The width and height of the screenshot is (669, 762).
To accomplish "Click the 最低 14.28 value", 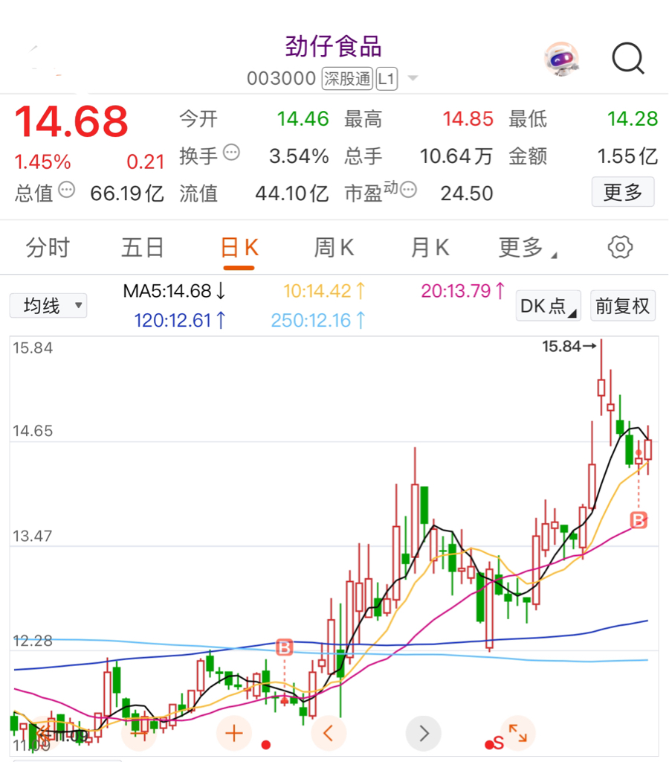I will tap(633, 119).
